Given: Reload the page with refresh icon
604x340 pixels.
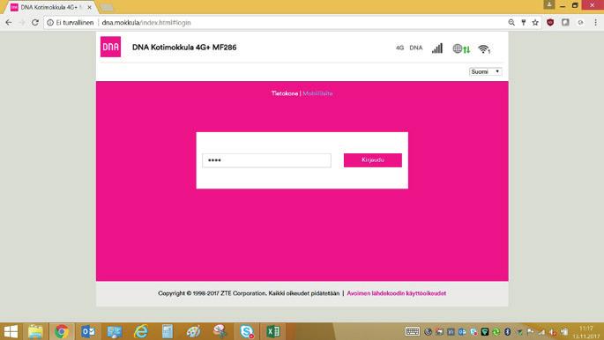Looking at the screenshot, I should [x=35, y=22].
